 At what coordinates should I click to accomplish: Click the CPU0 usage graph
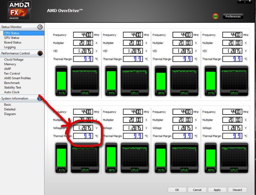(x=85, y=81)
